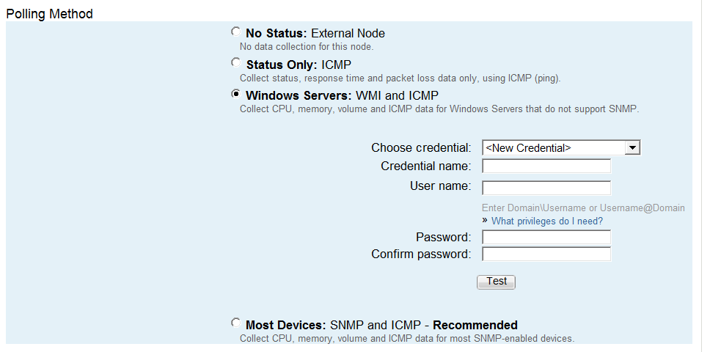Enable the Most Devices SNMP radio option
Image resolution: width=710 pixels, height=352 pixels.
coord(235,323)
